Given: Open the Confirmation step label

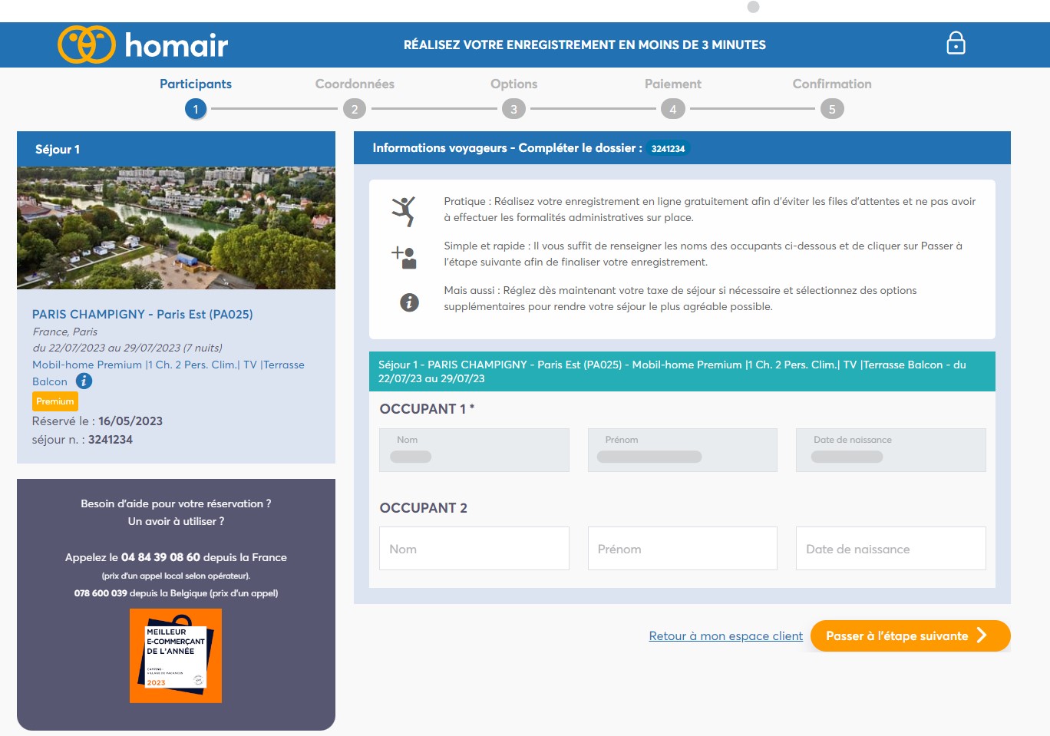Looking at the screenshot, I should 832,84.
